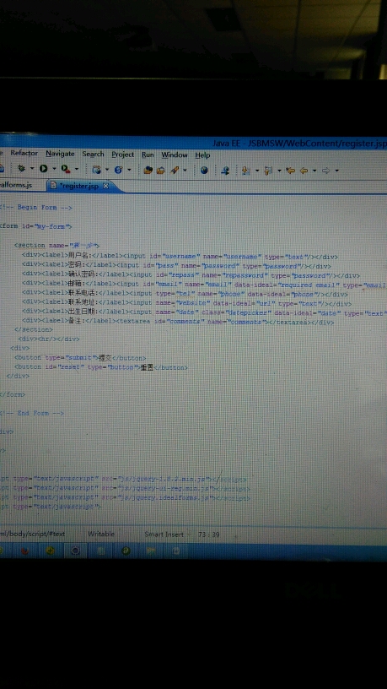Screen dimensions: 387x689
Task: Click the annotation navigation icon beside globe
Action: [225, 171]
